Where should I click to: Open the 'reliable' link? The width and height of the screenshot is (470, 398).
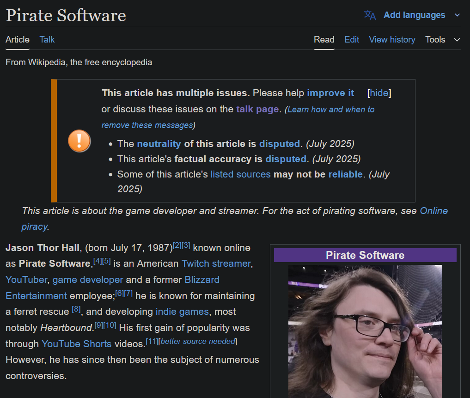coord(346,174)
